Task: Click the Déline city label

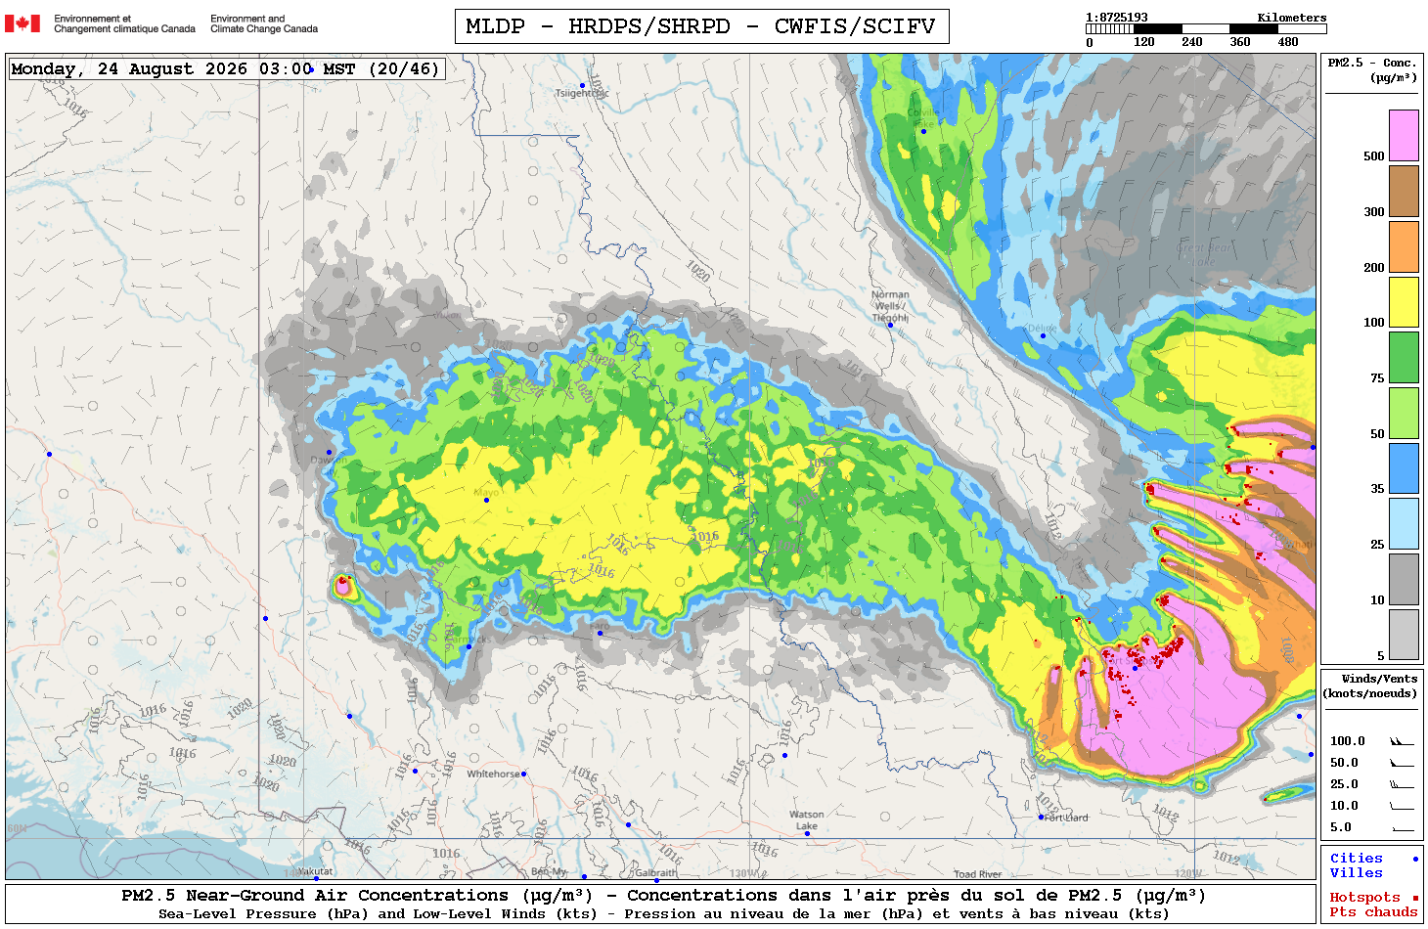Action: click(1041, 329)
